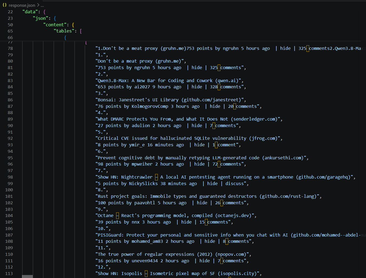Click the string "1." on line 79
366x278 pixels.
[x=102, y=55]
